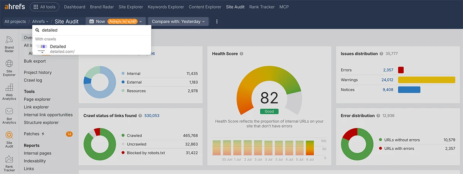
Task: Click the Crawl status help icon
Action: click(x=140, y=115)
